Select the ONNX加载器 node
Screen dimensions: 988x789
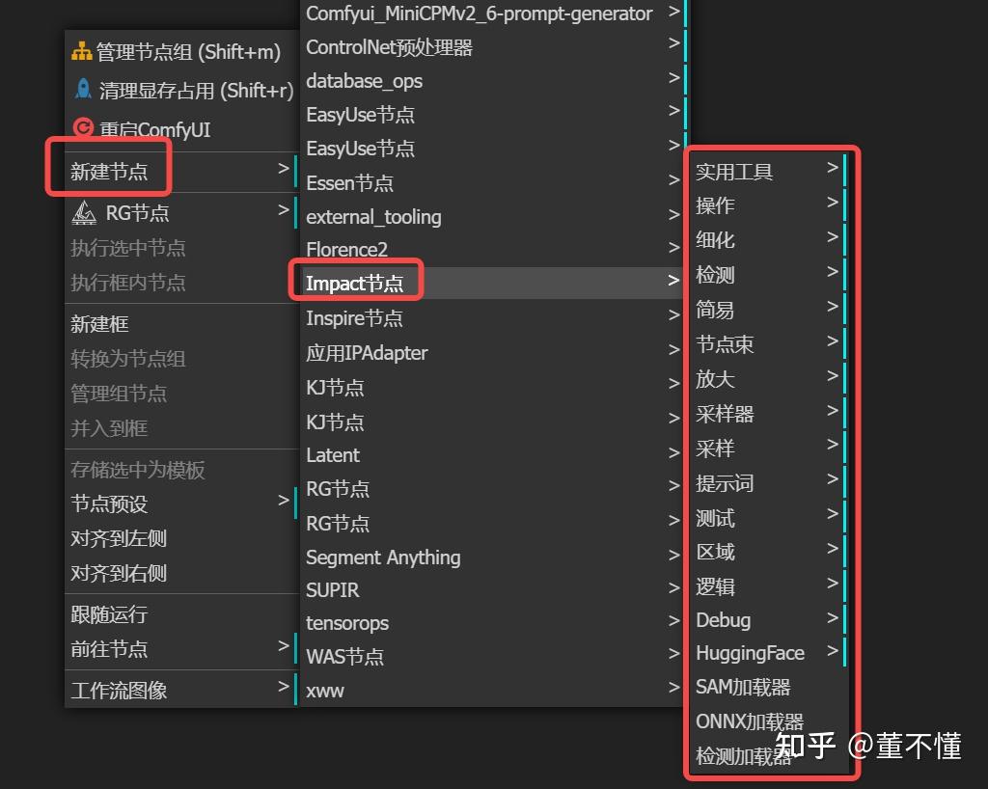768,721
